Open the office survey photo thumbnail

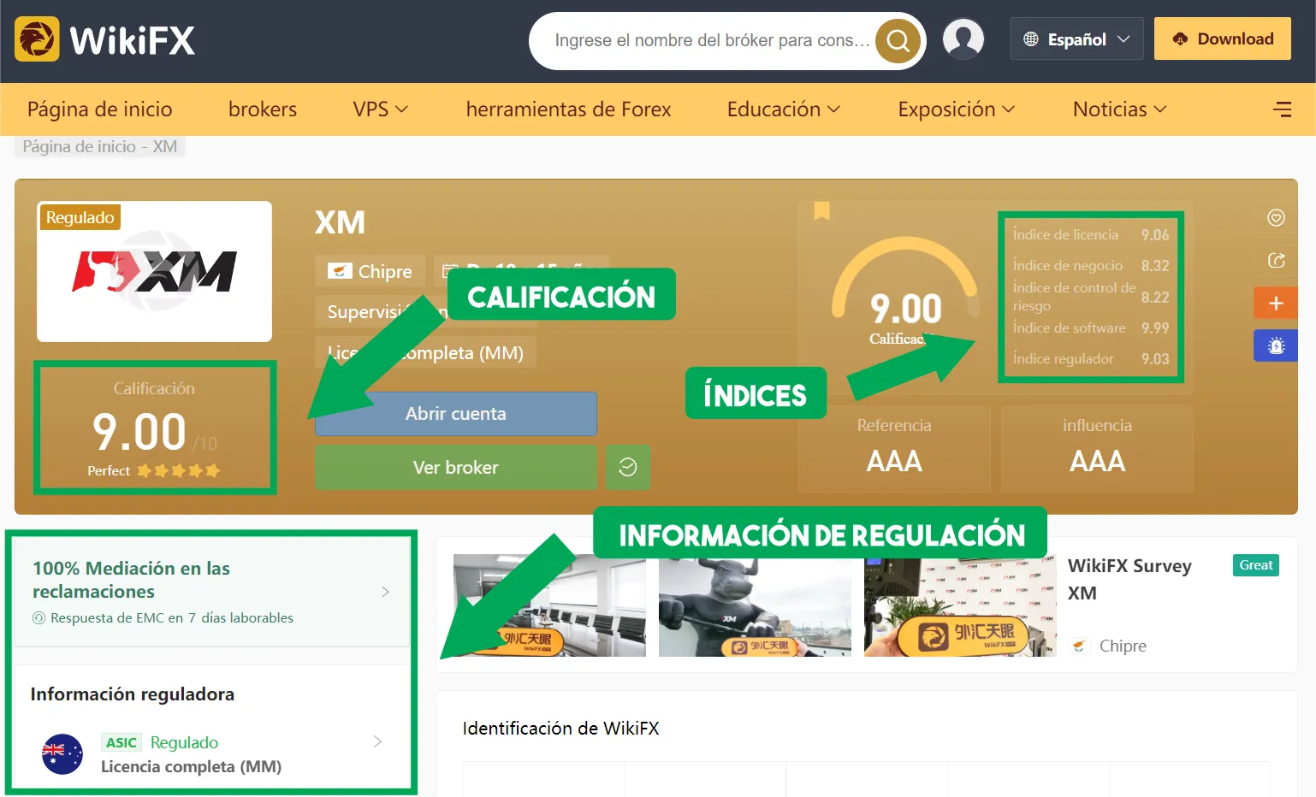[549, 605]
